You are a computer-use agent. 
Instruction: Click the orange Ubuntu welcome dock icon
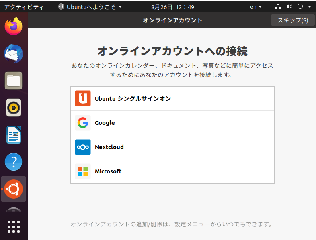tap(14, 189)
